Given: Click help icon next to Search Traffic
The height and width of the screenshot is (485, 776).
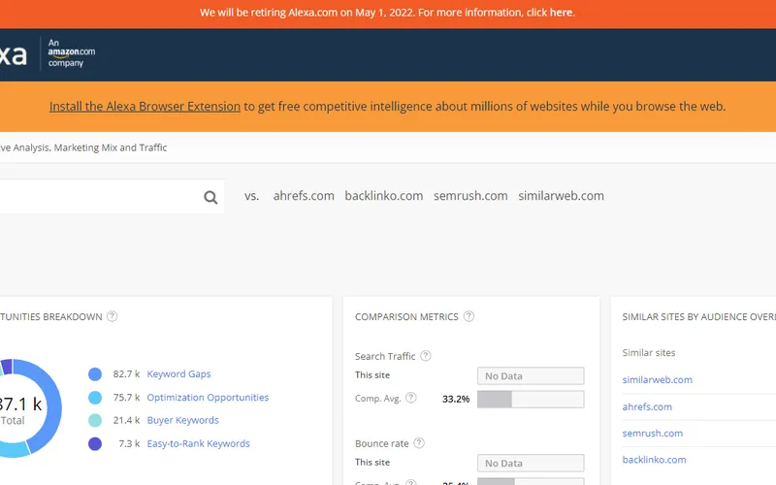Looking at the screenshot, I should [x=426, y=356].
